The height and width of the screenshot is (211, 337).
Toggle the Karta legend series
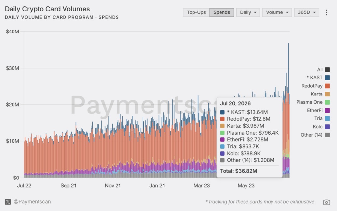tap(320, 94)
